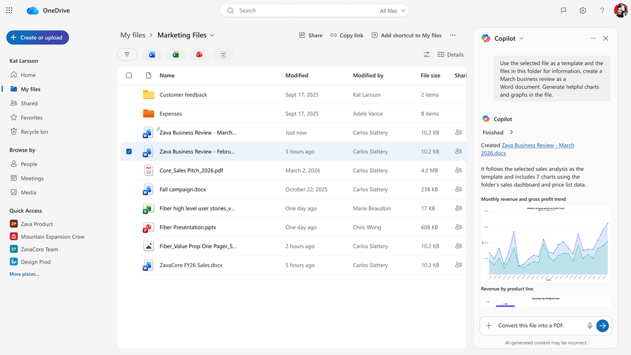
Task: Open Zava Business Review March 2026.docx link
Action: tap(527, 149)
